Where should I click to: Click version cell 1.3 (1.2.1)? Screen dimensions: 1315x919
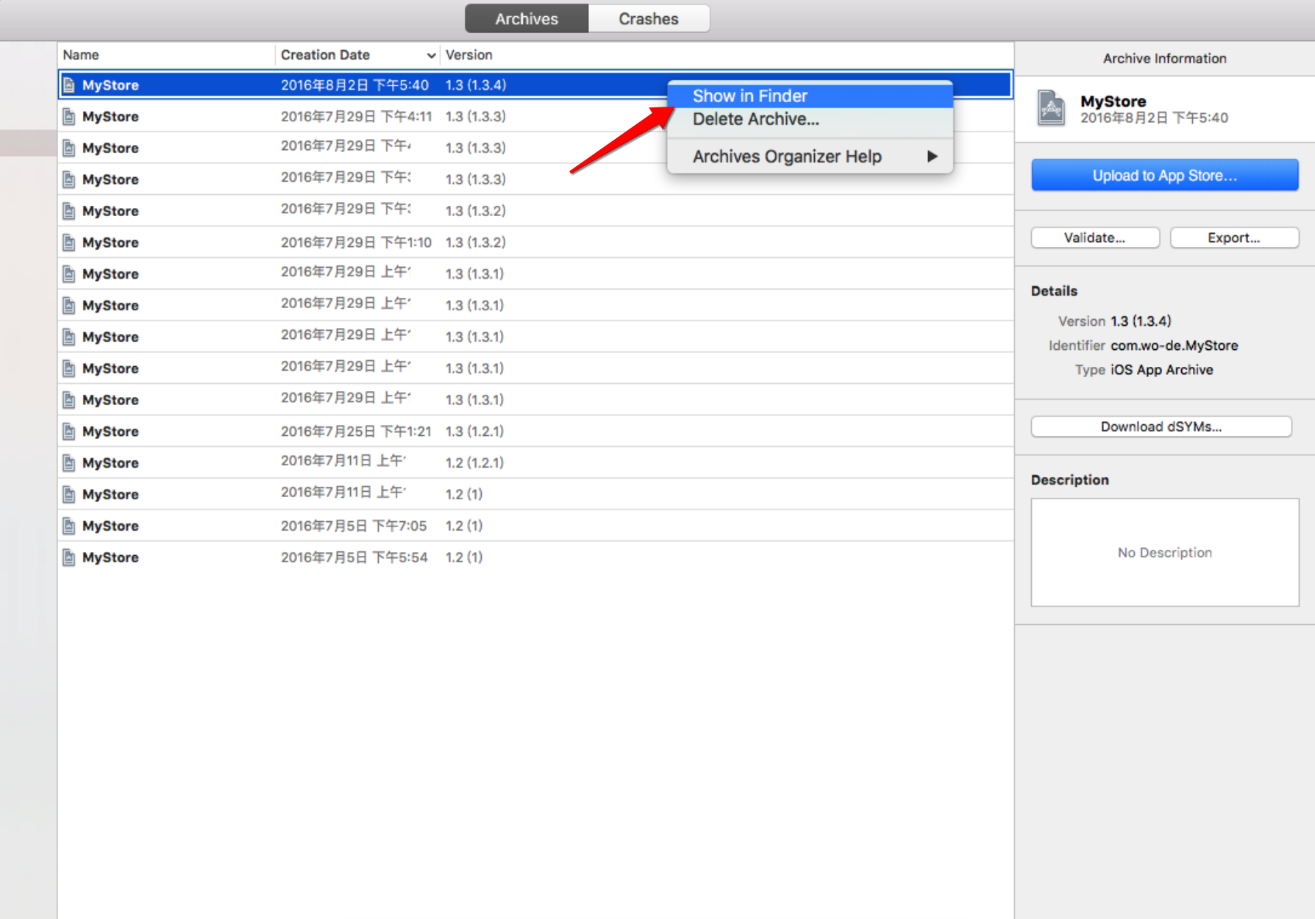474,432
